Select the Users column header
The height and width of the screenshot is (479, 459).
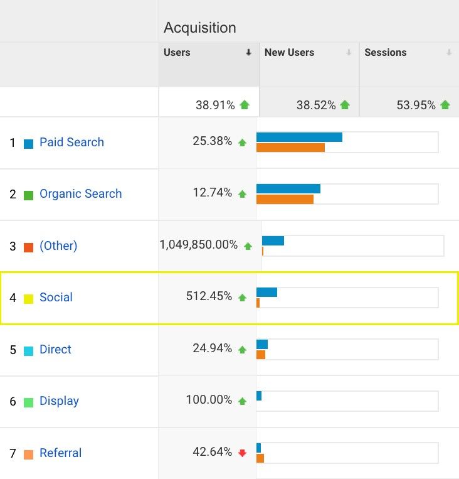[x=177, y=53]
